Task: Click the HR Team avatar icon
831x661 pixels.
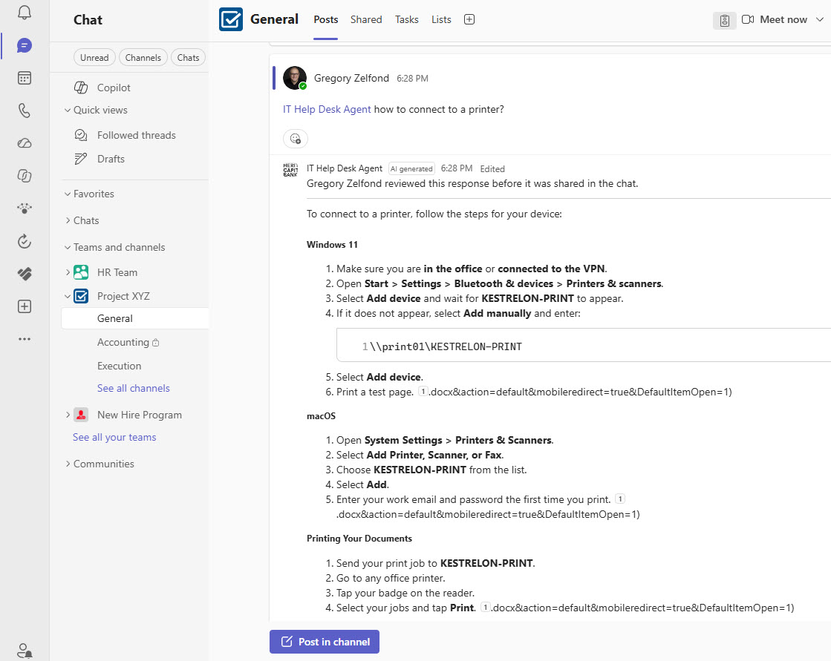Action: click(x=81, y=272)
